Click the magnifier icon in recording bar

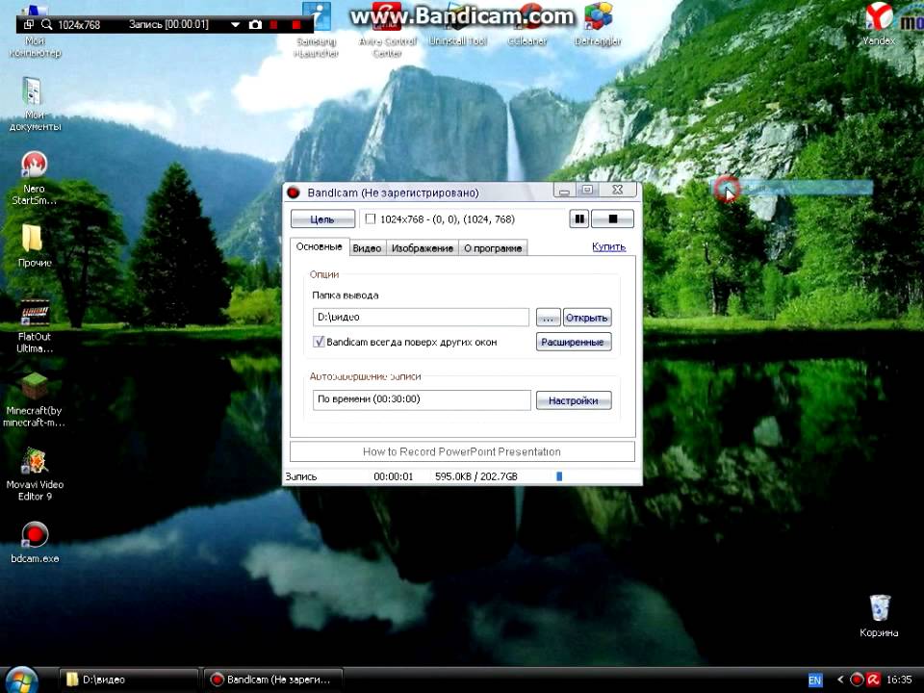pyautogui.click(x=46, y=25)
